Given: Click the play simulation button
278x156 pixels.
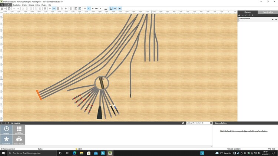Looking at the screenshot, I should point(89,9).
